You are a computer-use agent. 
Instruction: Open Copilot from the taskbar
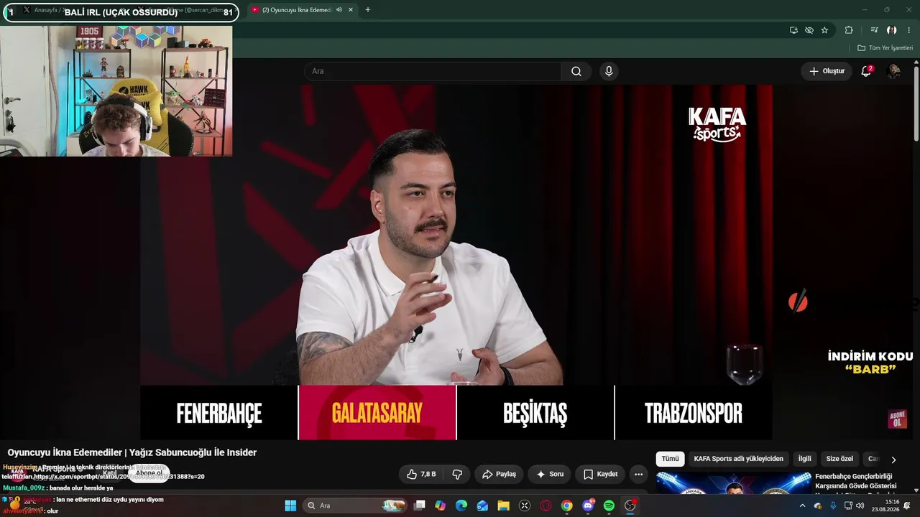441,506
